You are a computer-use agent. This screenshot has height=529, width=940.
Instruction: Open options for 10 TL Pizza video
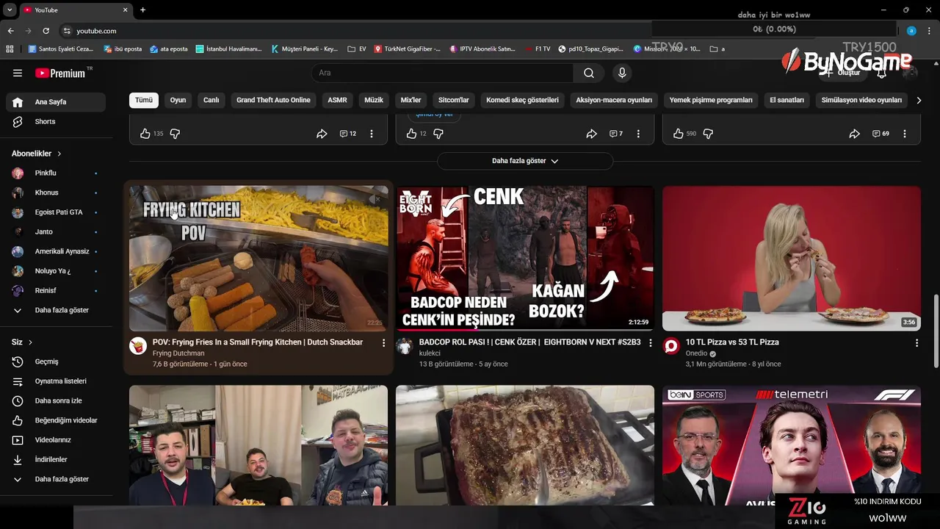(916, 342)
